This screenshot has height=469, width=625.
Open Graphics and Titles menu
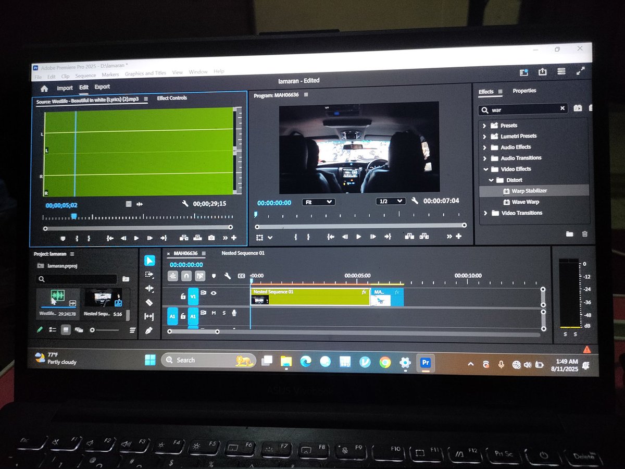pyautogui.click(x=145, y=73)
